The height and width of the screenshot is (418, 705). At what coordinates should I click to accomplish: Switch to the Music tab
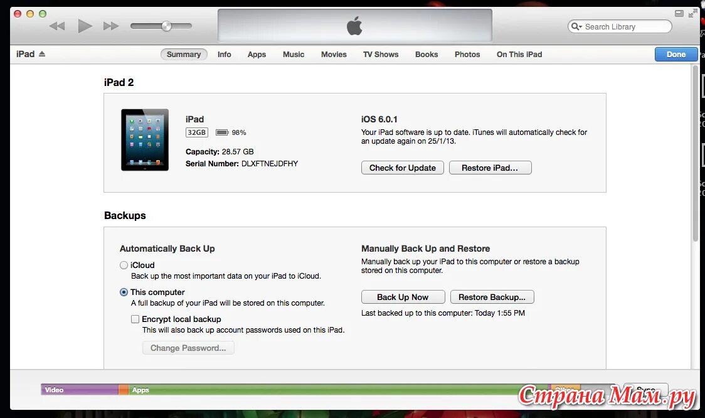click(x=294, y=55)
